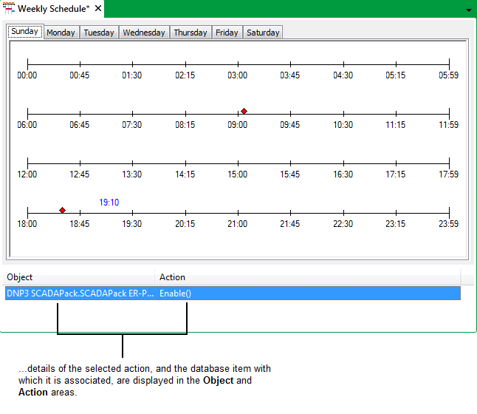Viewport: 477px width, 414px height.
Task: Click the 12:00 time label
Action: [27, 174]
